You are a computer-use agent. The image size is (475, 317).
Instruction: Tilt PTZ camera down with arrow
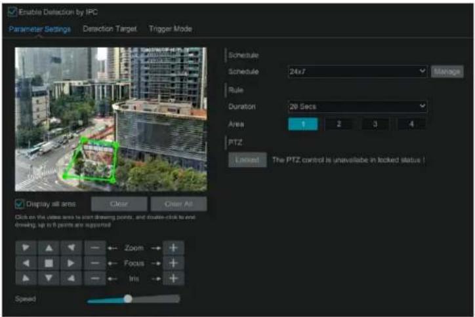pyautogui.click(x=49, y=278)
